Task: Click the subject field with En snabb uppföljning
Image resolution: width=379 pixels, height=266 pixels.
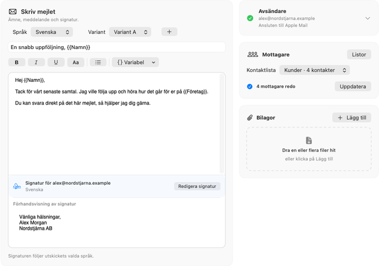Action: [x=117, y=47]
